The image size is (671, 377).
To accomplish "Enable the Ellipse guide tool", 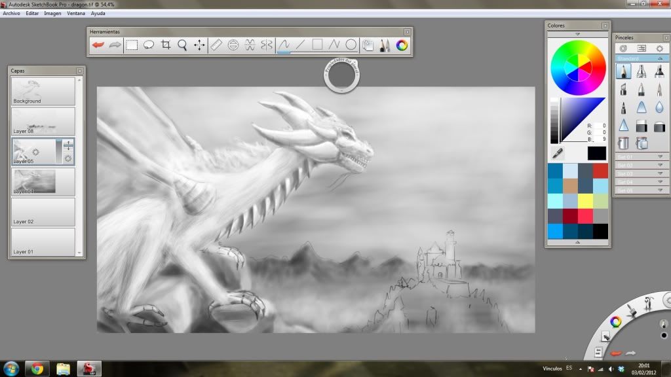I will coord(233,45).
